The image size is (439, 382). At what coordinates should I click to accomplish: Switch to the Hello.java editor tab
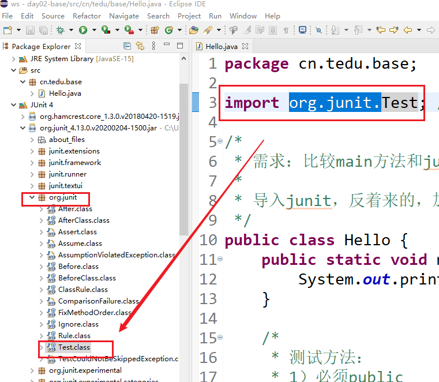pyautogui.click(x=221, y=47)
